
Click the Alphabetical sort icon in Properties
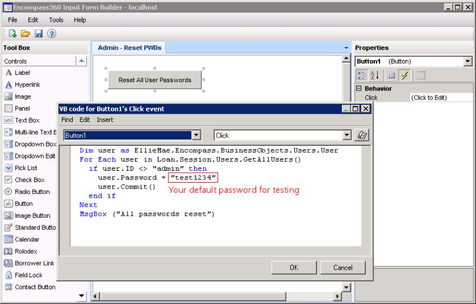click(x=375, y=75)
